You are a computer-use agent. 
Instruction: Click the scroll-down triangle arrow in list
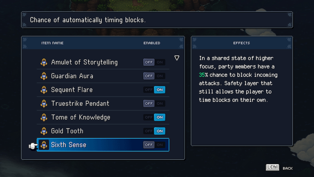(x=177, y=58)
